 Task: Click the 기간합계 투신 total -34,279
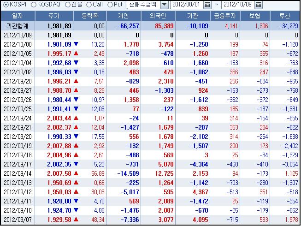point(289,26)
